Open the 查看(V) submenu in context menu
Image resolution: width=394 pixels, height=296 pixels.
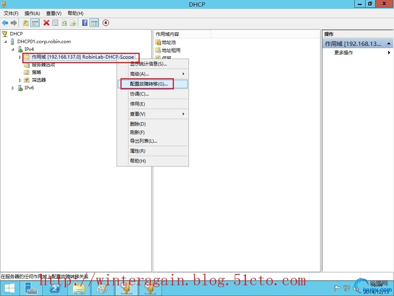click(153, 114)
